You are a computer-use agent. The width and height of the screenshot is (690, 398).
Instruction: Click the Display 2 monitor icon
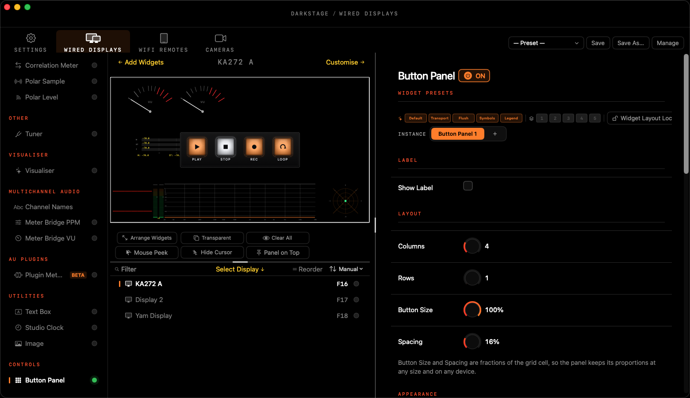(x=128, y=300)
